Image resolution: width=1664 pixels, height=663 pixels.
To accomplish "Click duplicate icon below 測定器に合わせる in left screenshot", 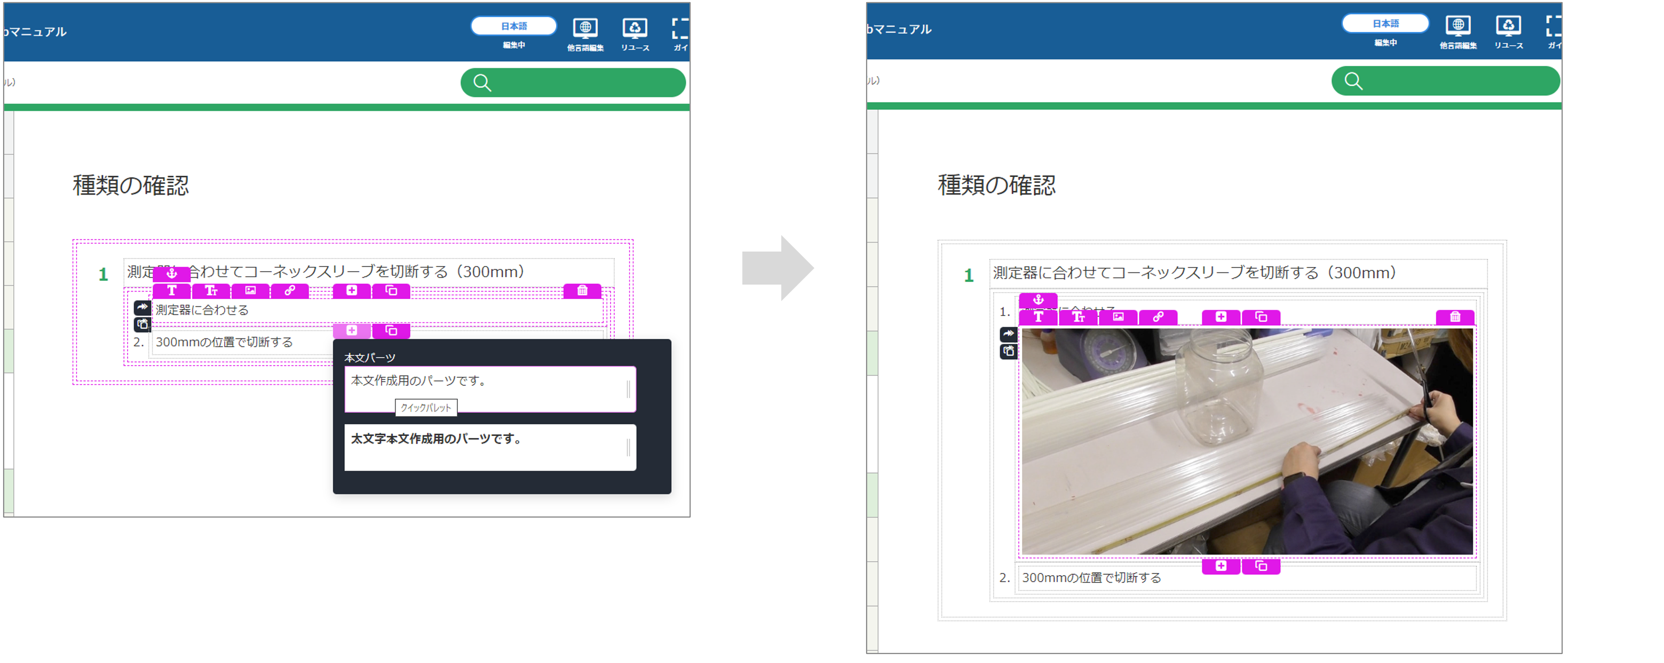I will (392, 331).
